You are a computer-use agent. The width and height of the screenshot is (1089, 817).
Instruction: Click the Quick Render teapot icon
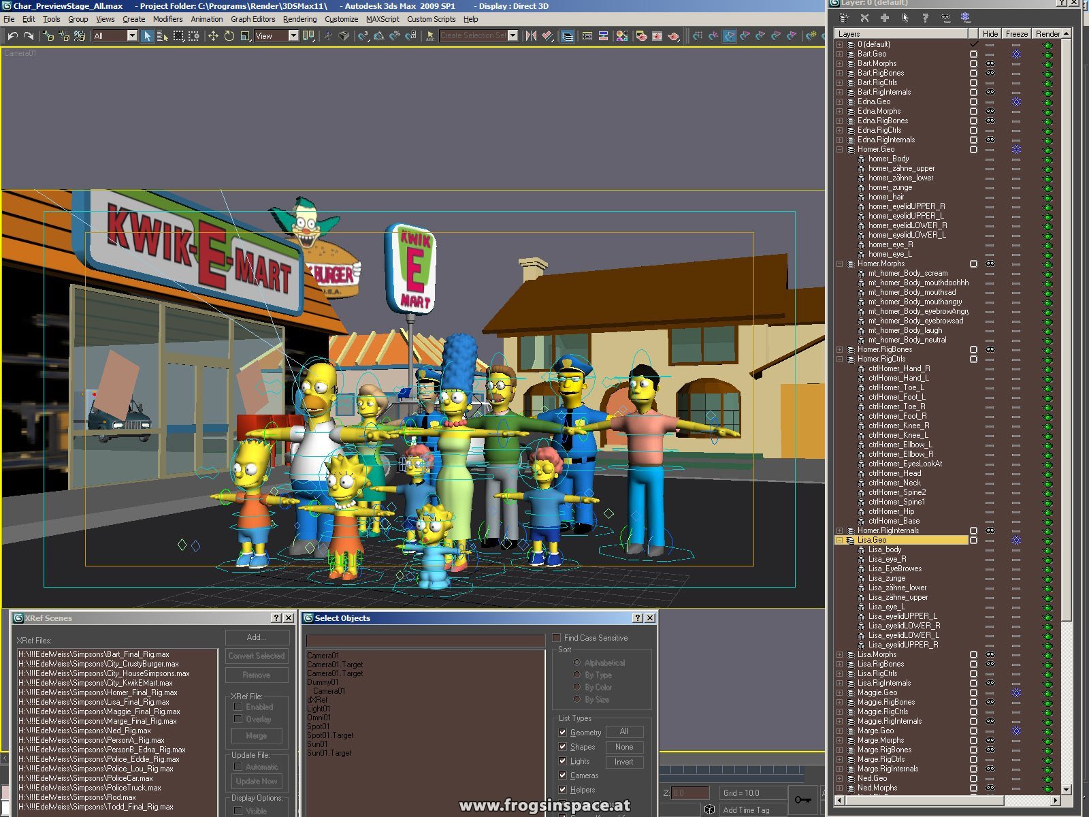pyautogui.click(x=673, y=35)
